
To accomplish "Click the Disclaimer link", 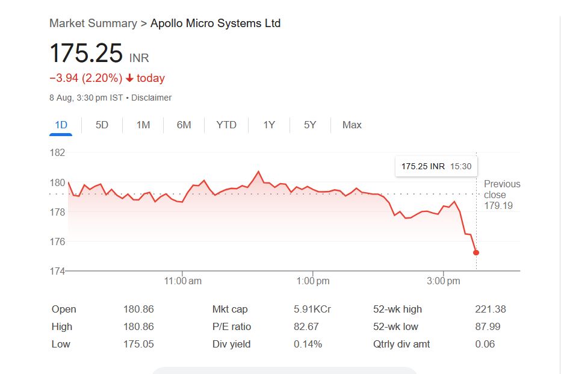I will tap(152, 98).
